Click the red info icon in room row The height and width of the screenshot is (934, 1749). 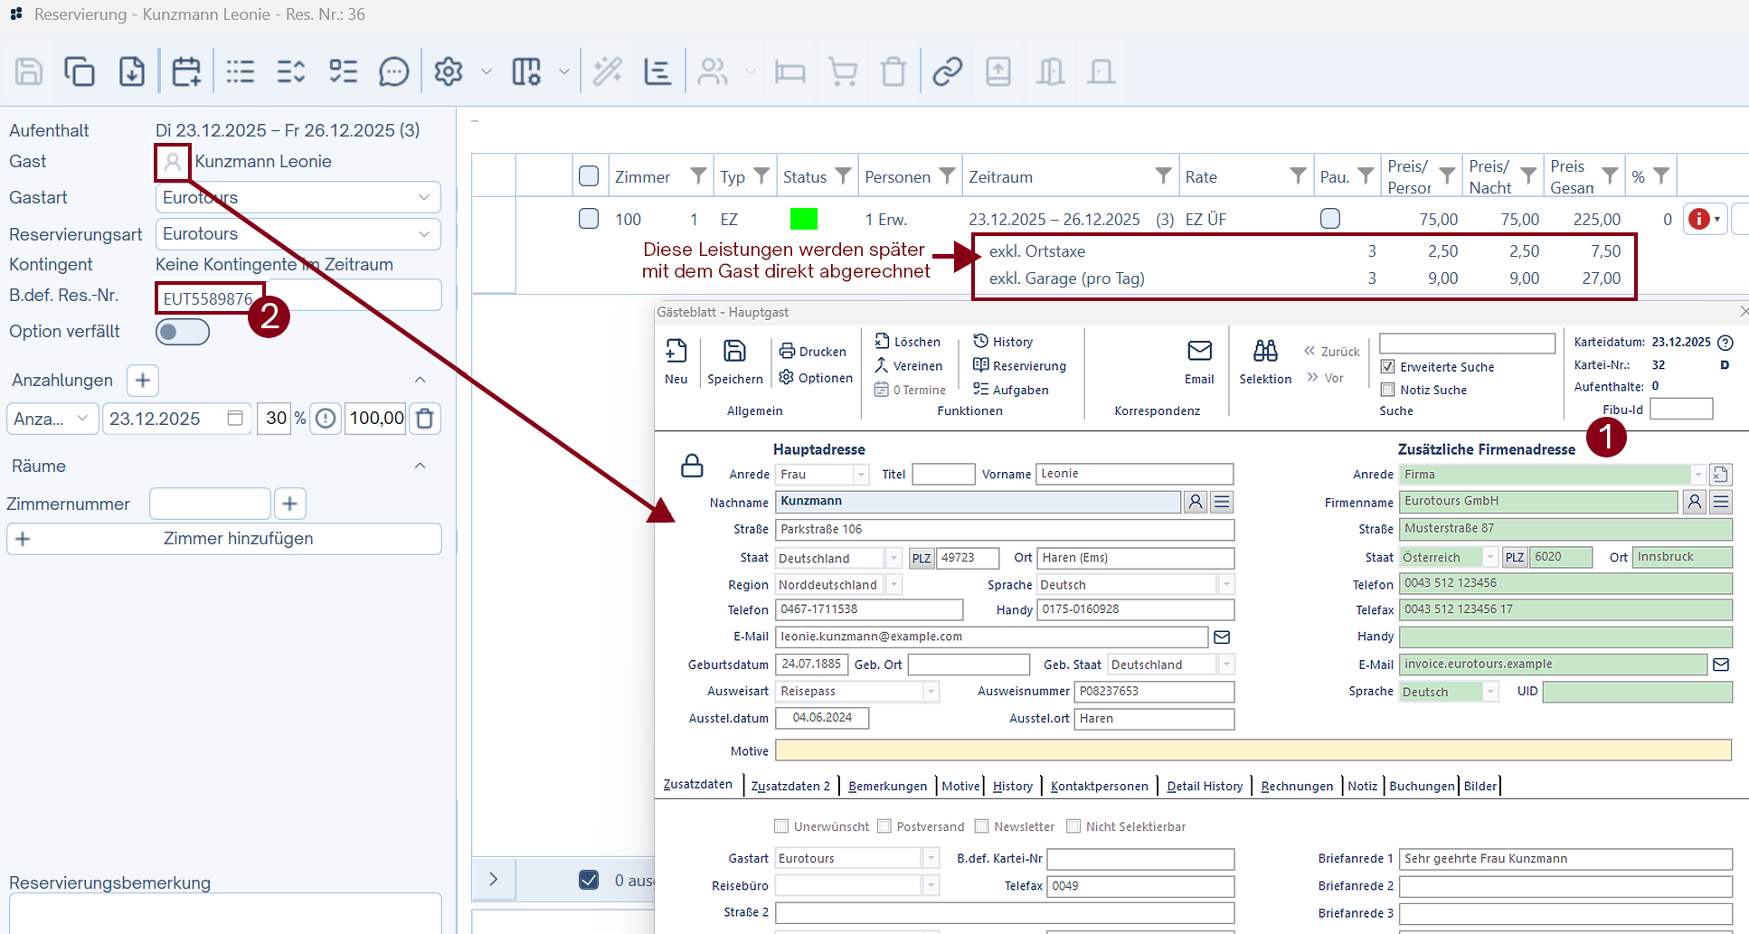coord(1699,219)
